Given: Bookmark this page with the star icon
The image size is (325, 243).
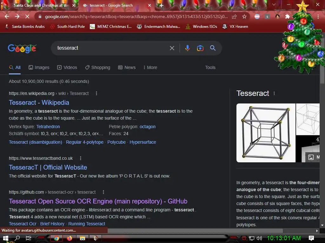Looking at the screenshot, I should (244, 16).
